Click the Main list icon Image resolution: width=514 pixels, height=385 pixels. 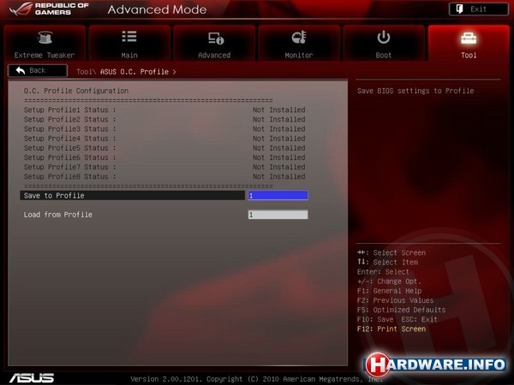[x=129, y=37]
